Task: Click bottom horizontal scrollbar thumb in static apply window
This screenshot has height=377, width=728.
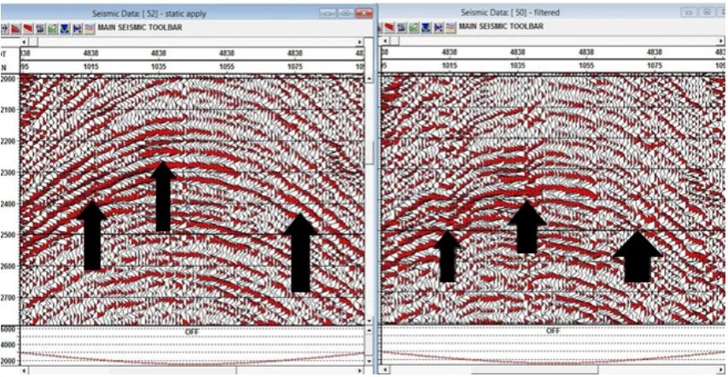Action: coord(172,370)
